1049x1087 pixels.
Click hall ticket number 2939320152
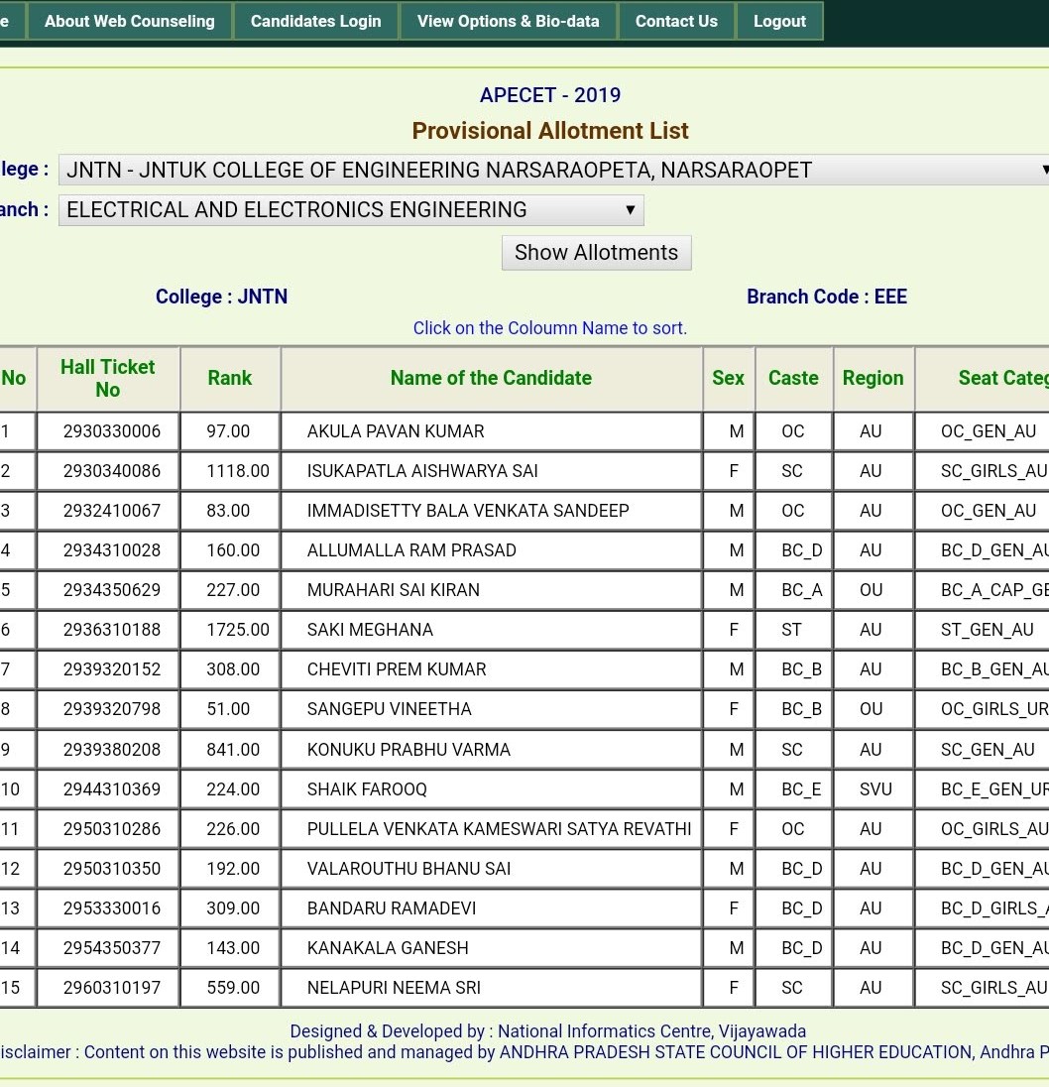coord(112,669)
